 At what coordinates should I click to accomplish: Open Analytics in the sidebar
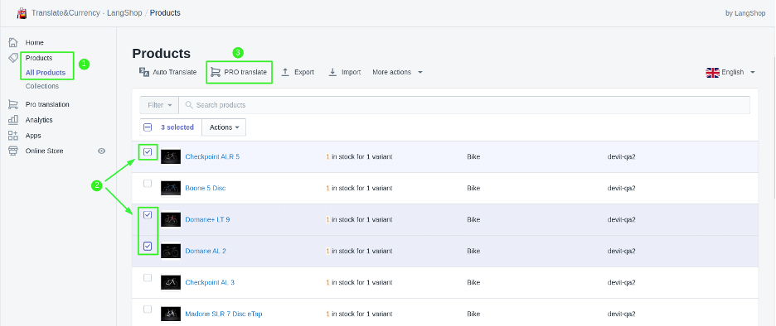click(39, 119)
